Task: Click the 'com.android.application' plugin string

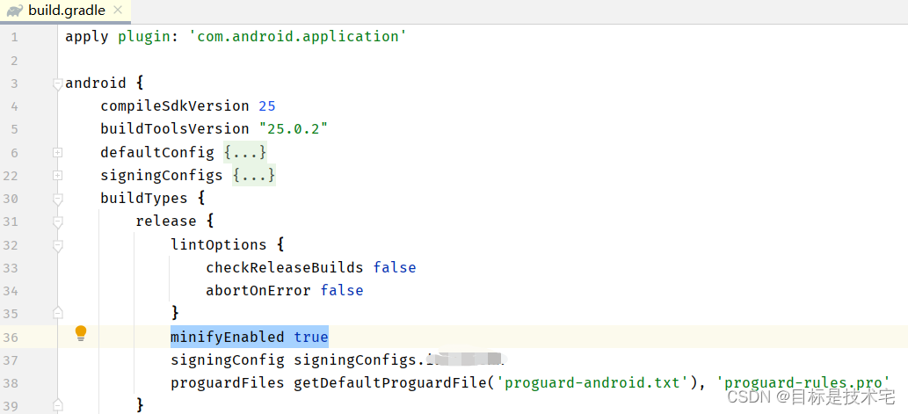Action: [297, 36]
